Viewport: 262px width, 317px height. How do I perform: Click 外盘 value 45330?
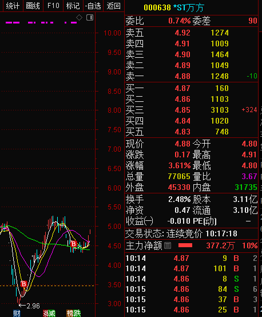click(179, 188)
